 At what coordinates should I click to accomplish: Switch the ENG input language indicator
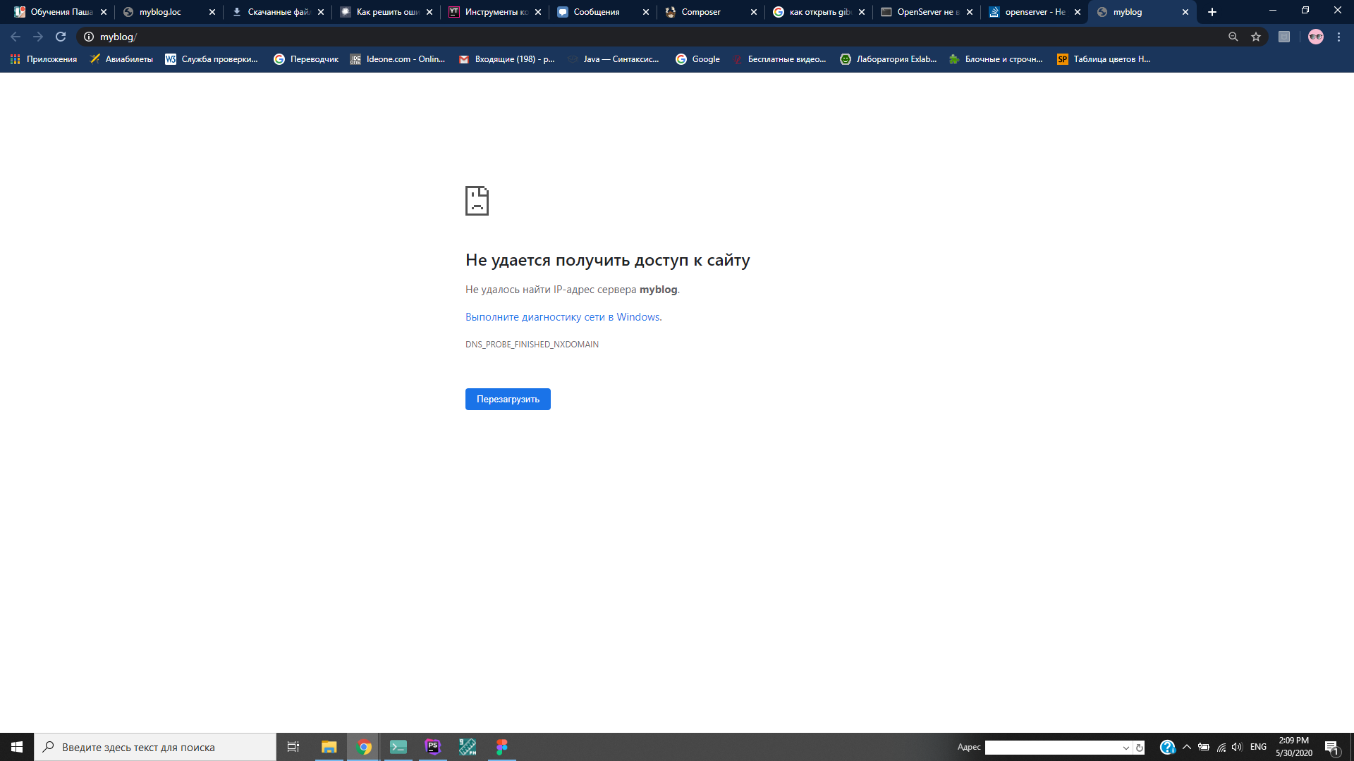click(1258, 747)
